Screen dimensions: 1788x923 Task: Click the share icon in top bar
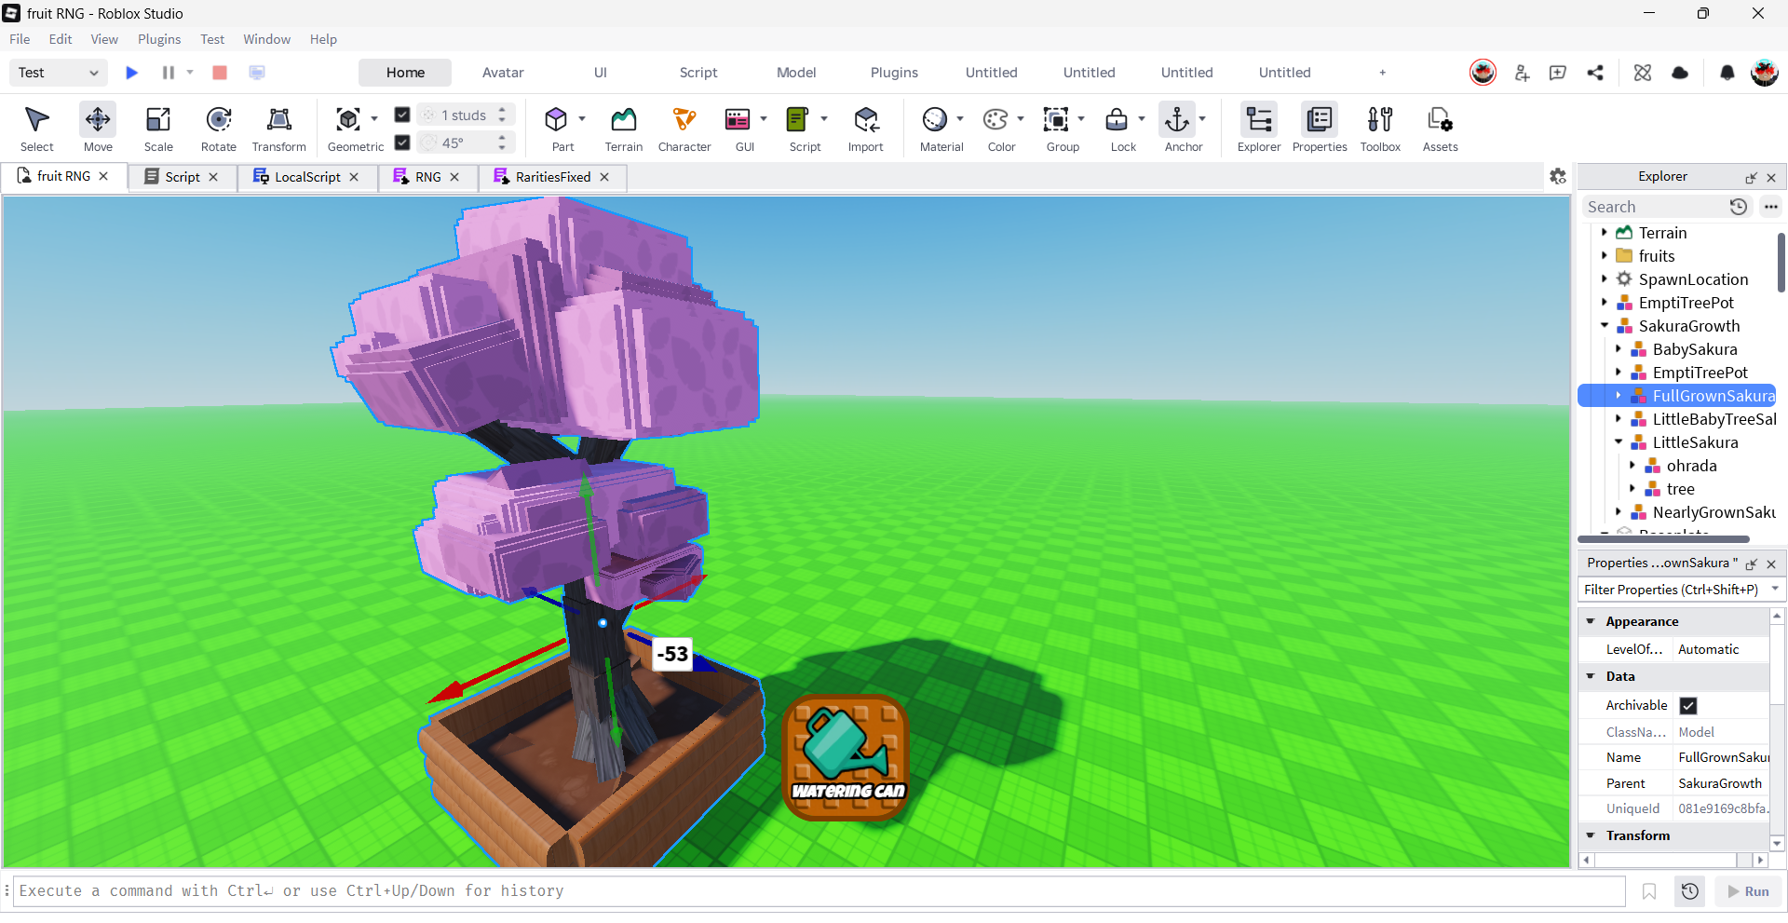[x=1595, y=73]
